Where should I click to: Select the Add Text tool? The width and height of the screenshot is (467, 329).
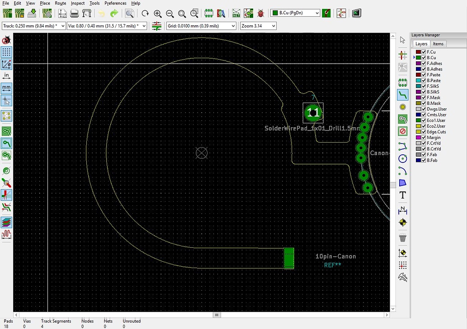[402, 195]
